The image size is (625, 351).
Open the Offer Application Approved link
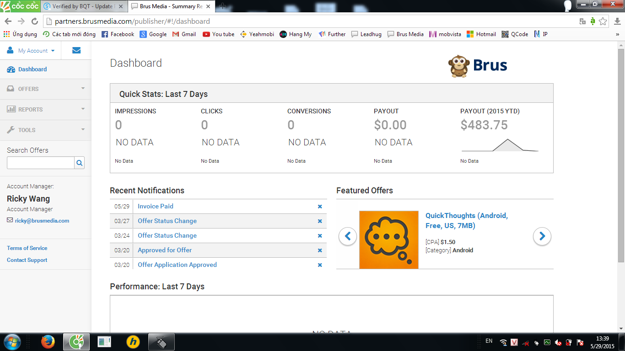tap(177, 265)
